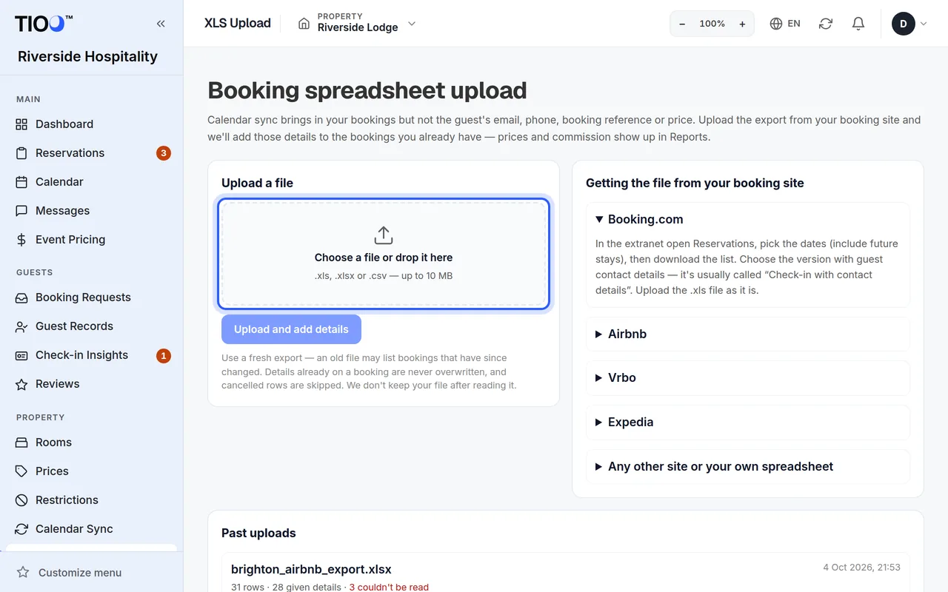Expand the Expedia instructions
The height and width of the screenshot is (592, 948).
pos(748,422)
